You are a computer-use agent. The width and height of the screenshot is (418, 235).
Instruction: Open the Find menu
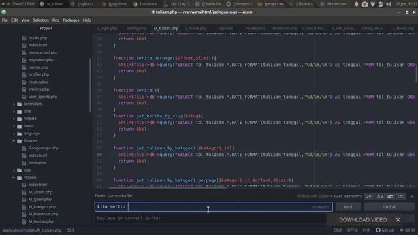[x=56, y=20]
